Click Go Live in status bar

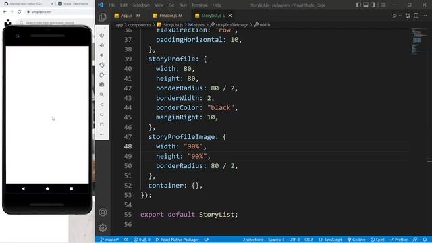pyautogui.click(x=356, y=240)
